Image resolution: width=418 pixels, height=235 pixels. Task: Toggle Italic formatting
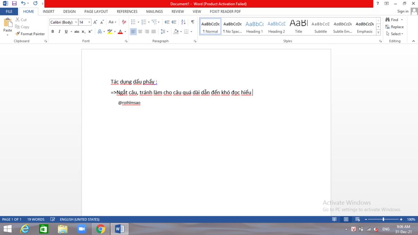[x=60, y=31]
